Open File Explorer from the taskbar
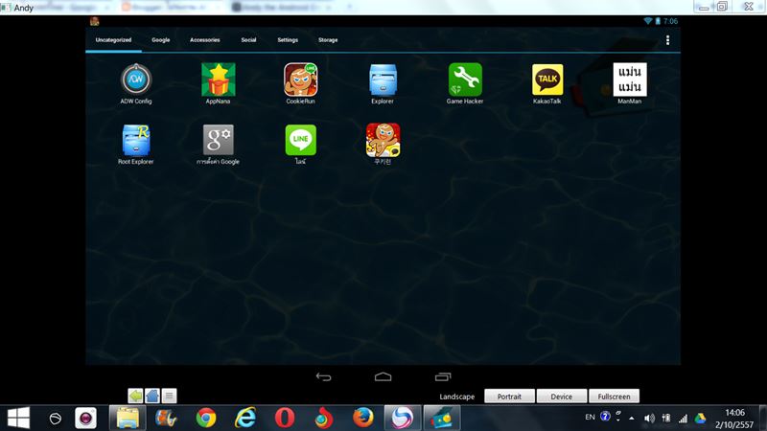 pos(128,419)
